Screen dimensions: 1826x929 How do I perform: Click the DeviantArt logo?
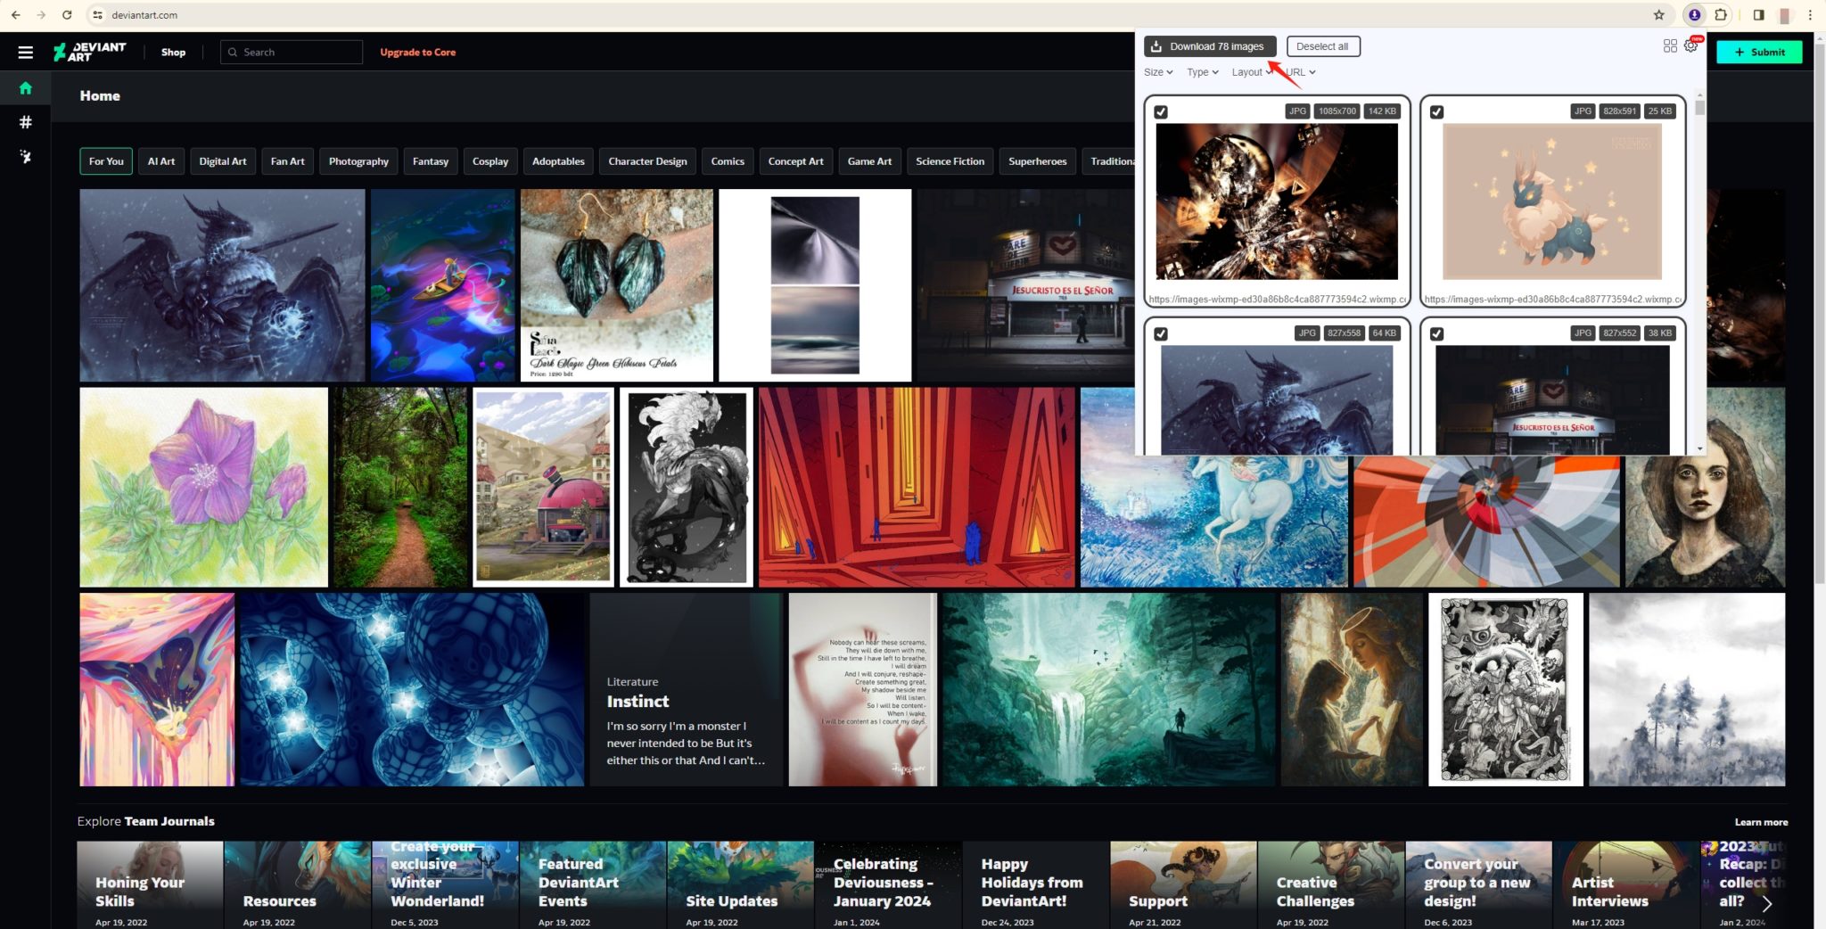coord(89,52)
